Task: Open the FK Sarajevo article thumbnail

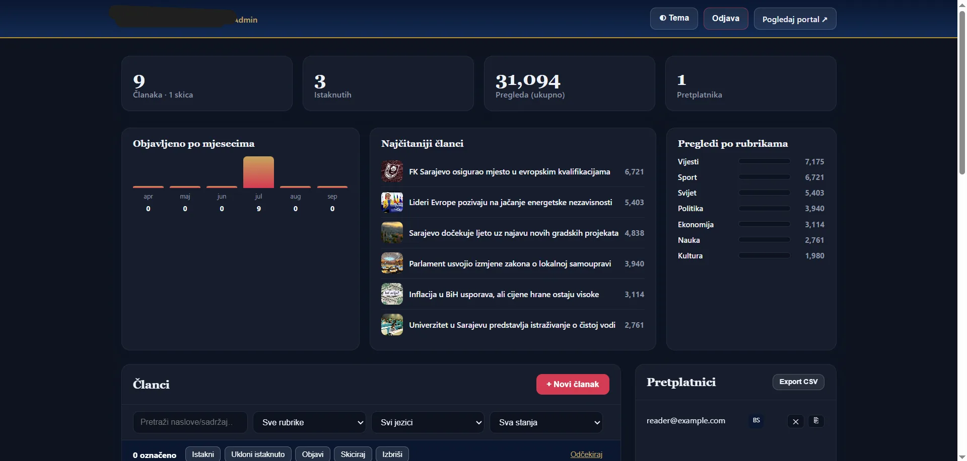Action: [392, 171]
